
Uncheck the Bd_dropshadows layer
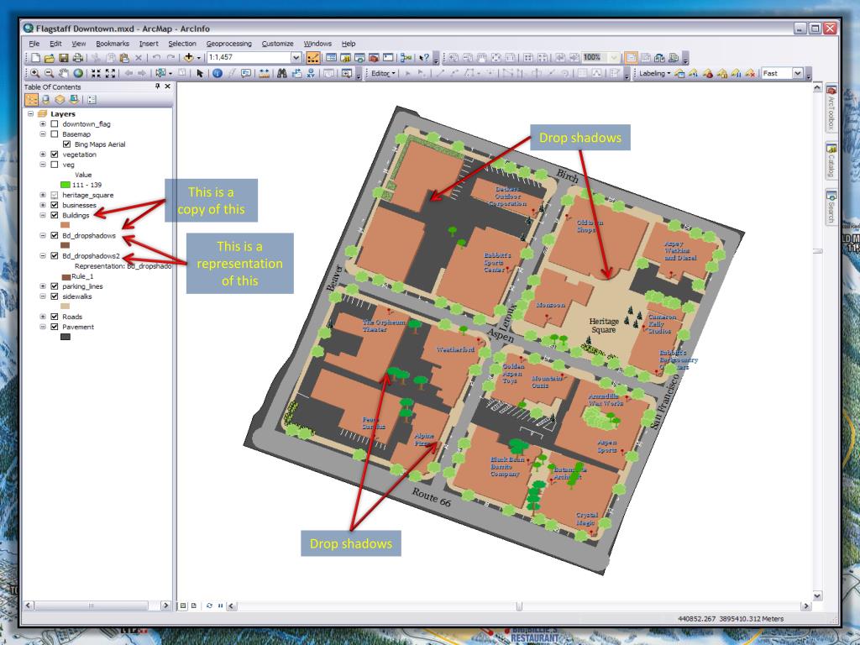[55, 236]
